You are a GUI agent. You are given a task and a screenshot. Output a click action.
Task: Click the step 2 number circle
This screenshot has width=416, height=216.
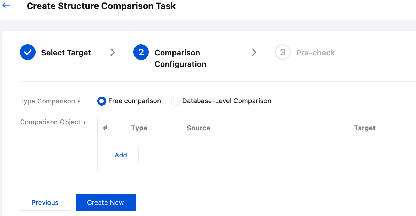click(x=141, y=53)
